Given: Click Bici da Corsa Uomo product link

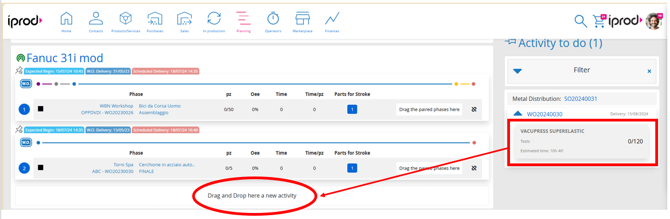Looking at the screenshot, I should pyautogui.click(x=160, y=106).
